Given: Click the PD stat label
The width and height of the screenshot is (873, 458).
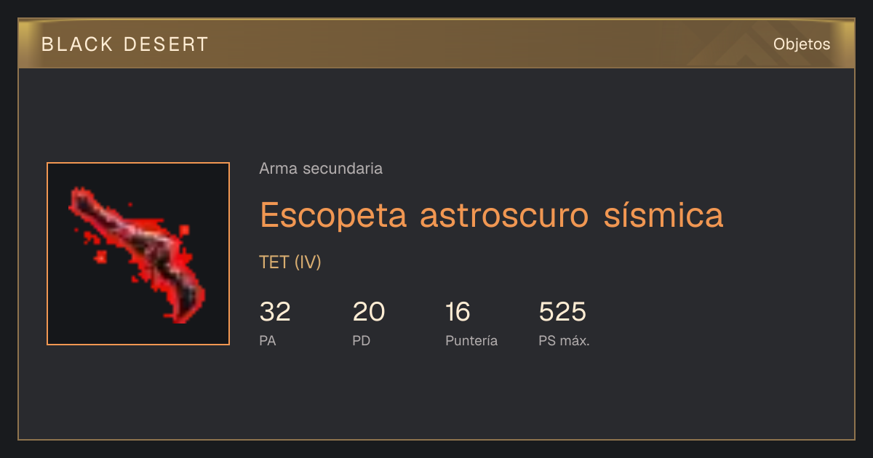Looking at the screenshot, I should point(362,341).
